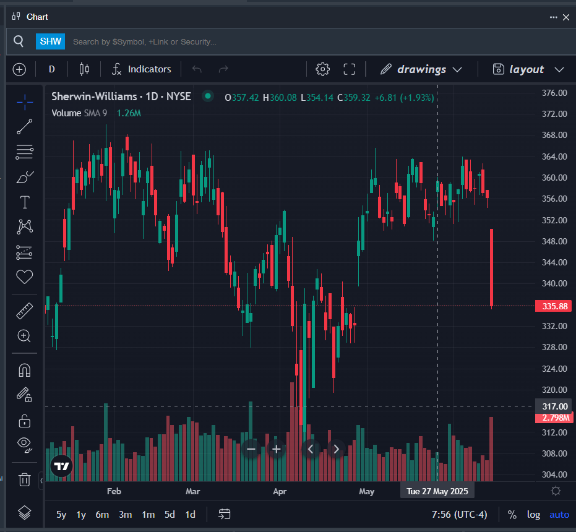Image resolution: width=576 pixels, height=532 pixels.
Task: Click the Chart panel header icon
Action: tap(16, 16)
